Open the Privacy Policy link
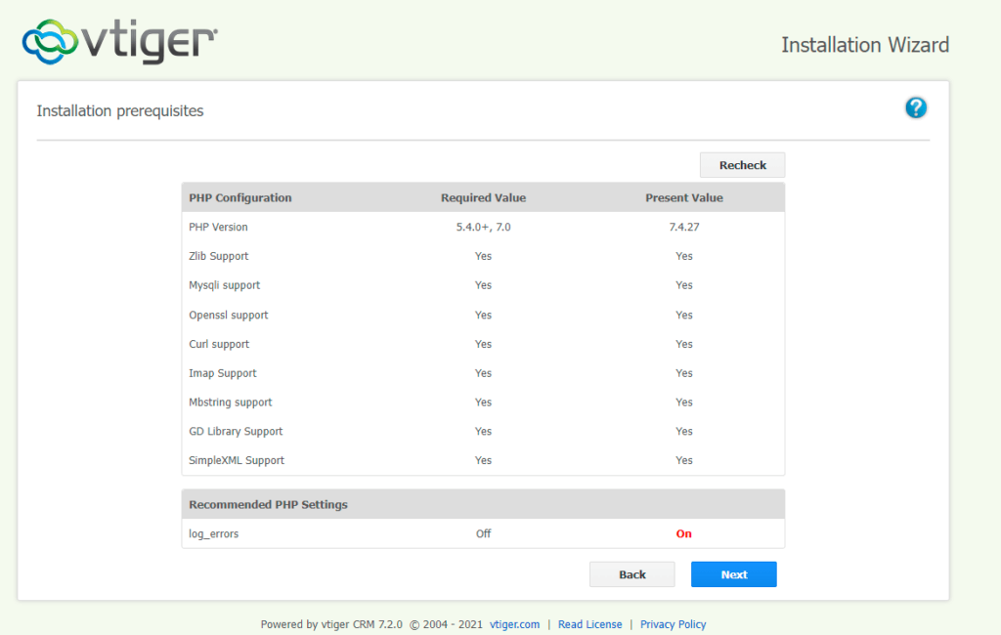The height and width of the screenshot is (635, 1001). coord(673,624)
